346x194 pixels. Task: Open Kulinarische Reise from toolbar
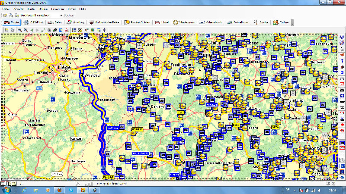pyautogui.click(x=104, y=22)
